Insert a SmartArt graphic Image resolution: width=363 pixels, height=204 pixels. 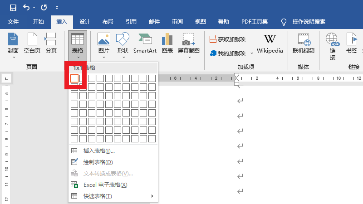pyautogui.click(x=145, y=43)
